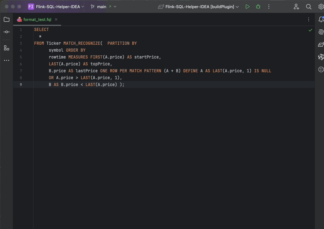Image resolution: width=324 pixels, height=229 pixels.
Task: Click line number 9 in the gutter
Action: (21, 84)
